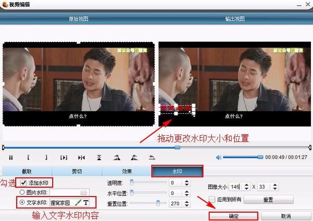
Task: Toggle the 添加水印 checkbox
Action: (23, 183)
